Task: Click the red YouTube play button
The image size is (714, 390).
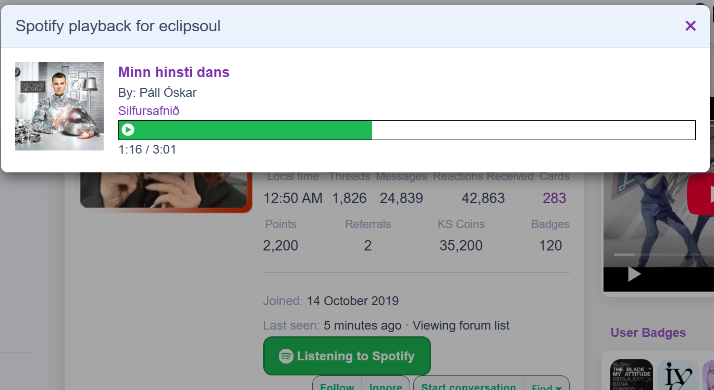Action: point(701,193)
